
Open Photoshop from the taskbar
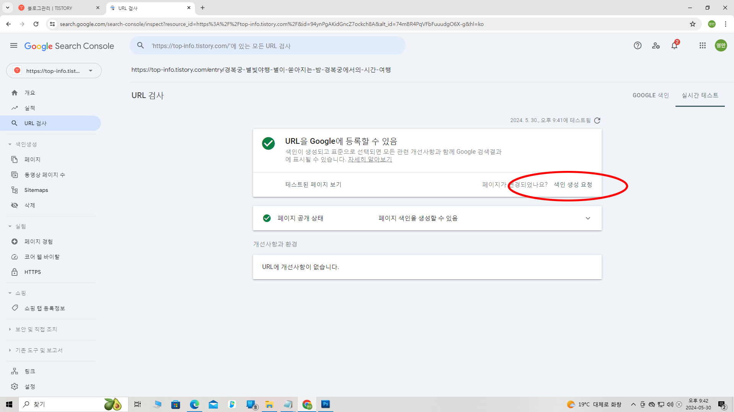pyautogui.click(x=325, y=404)
